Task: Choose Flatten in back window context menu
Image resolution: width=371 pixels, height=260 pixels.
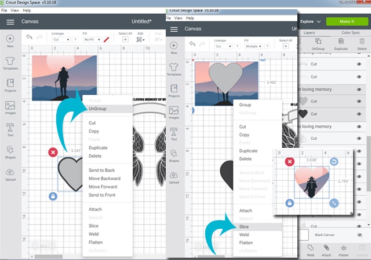Action: [x=108, y=242]
